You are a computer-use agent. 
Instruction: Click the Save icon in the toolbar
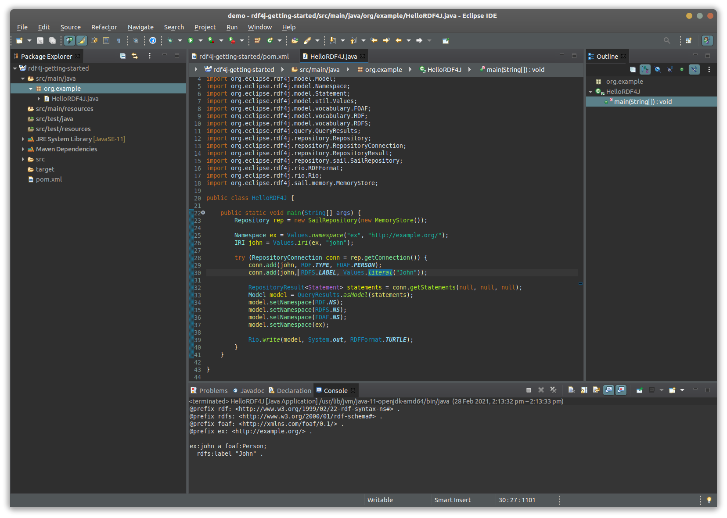tap(40, 41)
